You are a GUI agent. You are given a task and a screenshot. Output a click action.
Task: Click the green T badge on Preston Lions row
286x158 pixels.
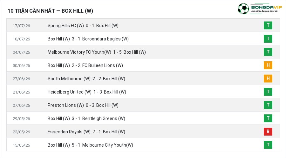[268, 105]
